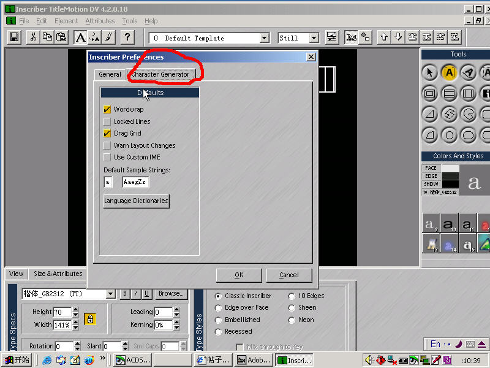Click the monitor with sliders toolbar icon
Screen dimensions: 490x368
tap(331, 37)
